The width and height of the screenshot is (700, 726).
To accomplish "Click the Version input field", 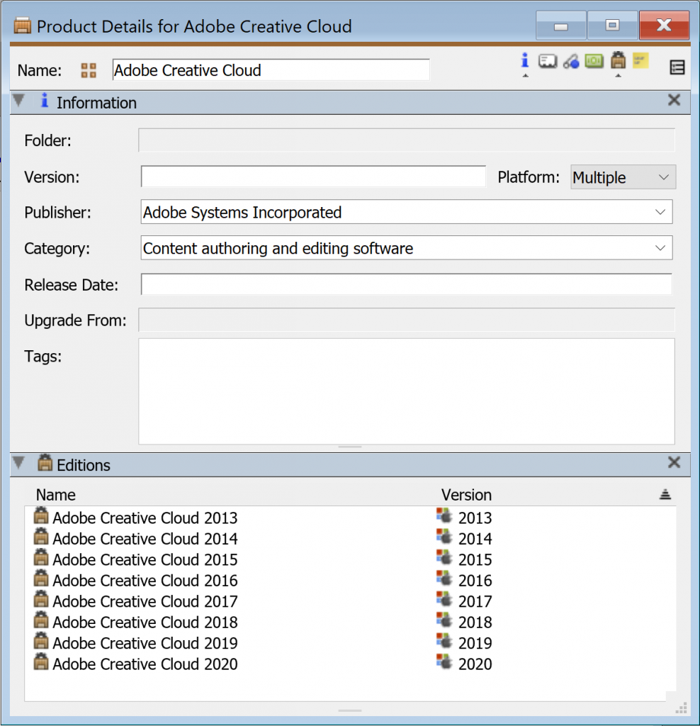I will click(x=313, y=177).
